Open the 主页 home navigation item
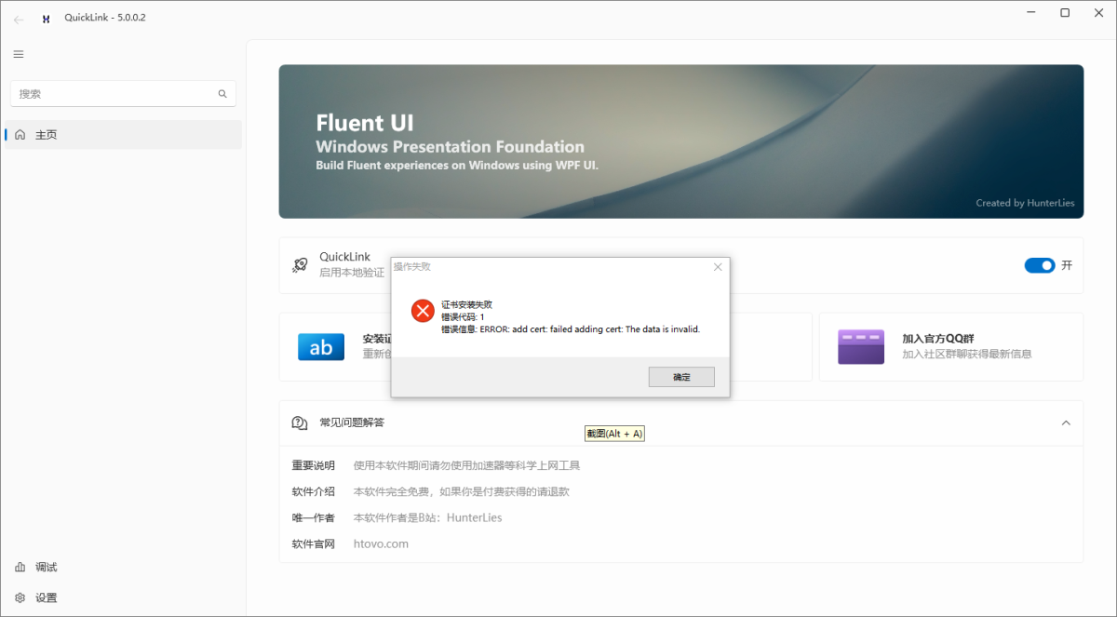Screen dimensions: 1117x617 tap(123, 135)
